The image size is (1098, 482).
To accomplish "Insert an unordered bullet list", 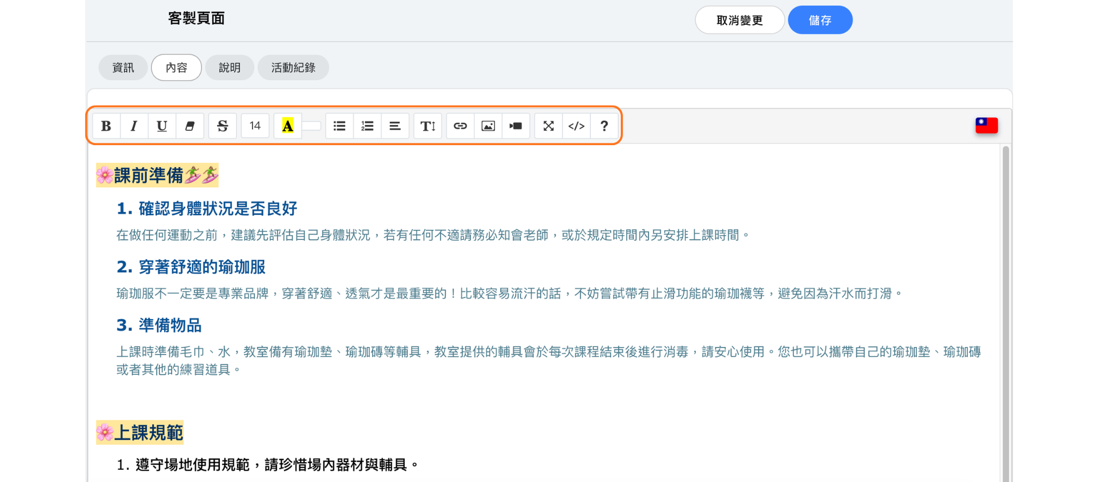I will (x=339, y=126).
